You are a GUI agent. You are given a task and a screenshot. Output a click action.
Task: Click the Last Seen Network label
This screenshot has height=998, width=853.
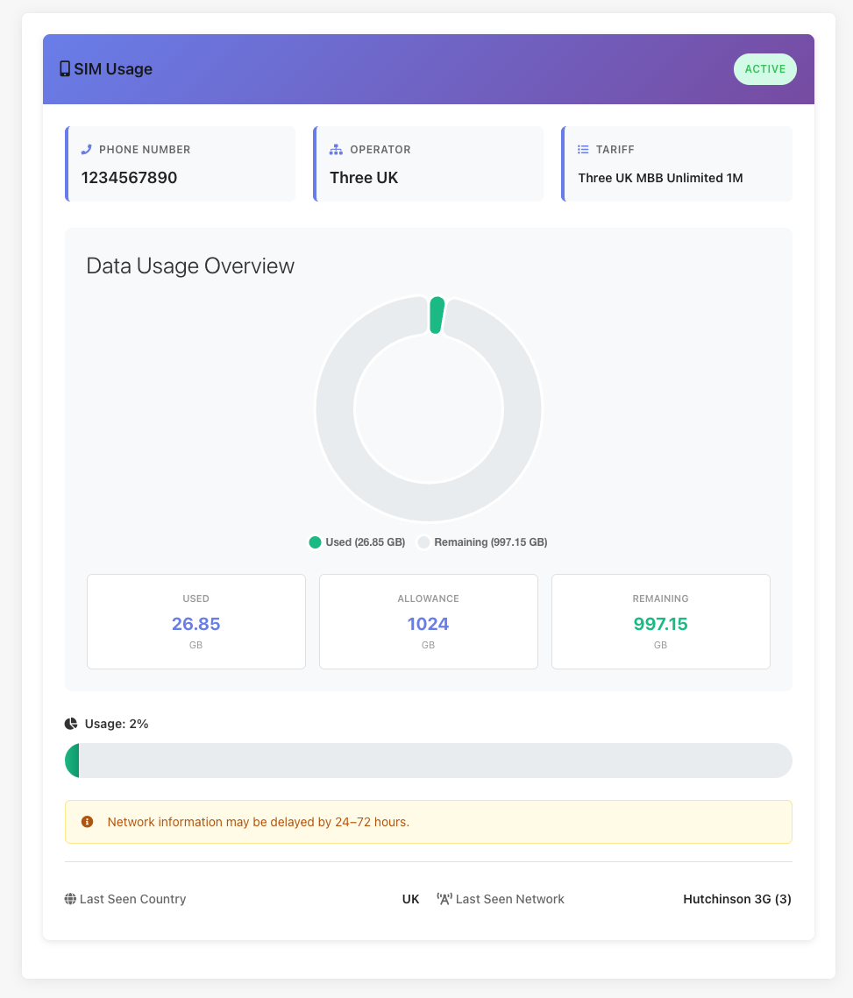click(x=509, y=899)
